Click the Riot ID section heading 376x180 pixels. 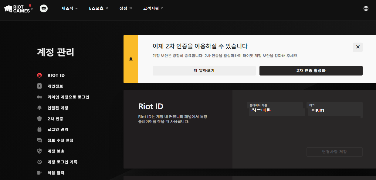pyautogui.click(x=151, y=106)
